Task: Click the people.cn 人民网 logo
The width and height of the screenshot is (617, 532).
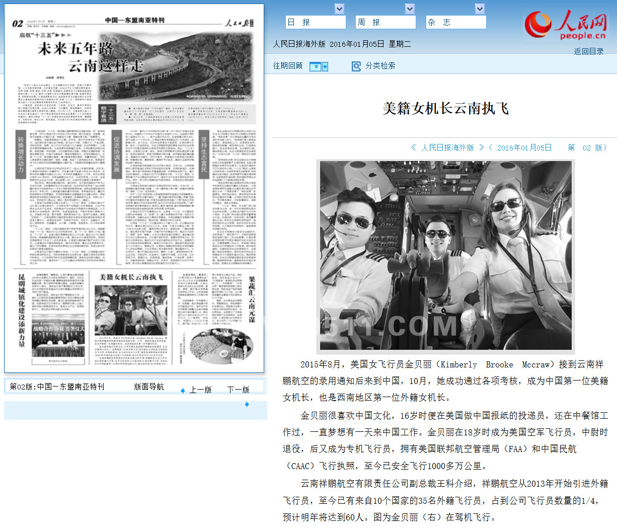Action: click(x=565, y=25)
